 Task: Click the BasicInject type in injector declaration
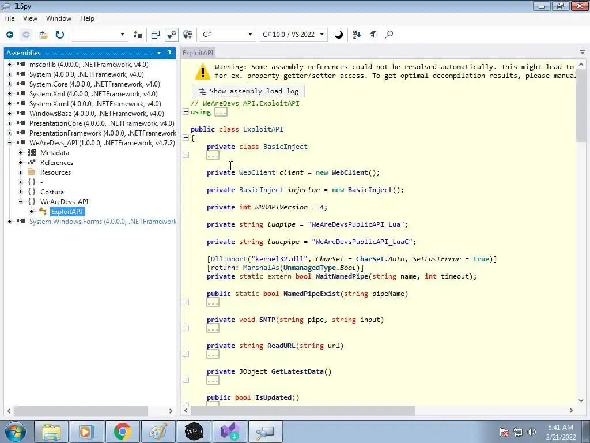(x=261, y=190)
